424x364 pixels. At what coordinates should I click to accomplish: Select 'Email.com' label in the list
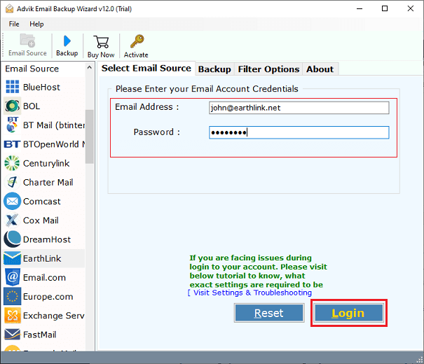pyautogui.click(x=44, y=278)
